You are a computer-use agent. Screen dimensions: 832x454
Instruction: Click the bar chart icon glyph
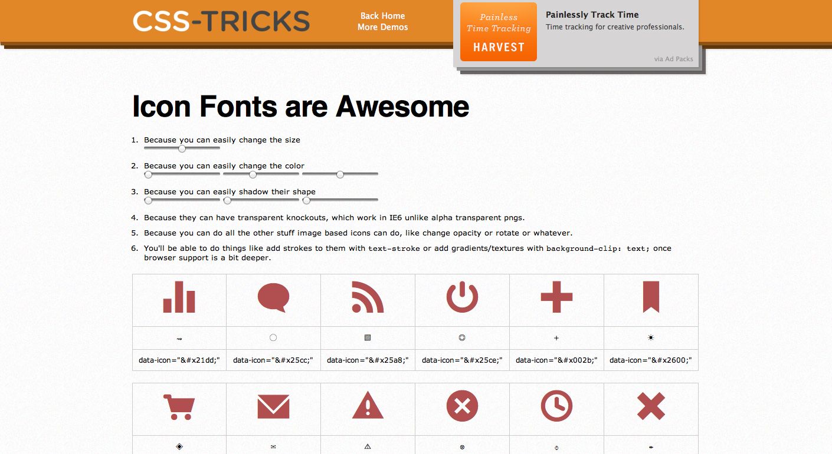coord(179,298)
